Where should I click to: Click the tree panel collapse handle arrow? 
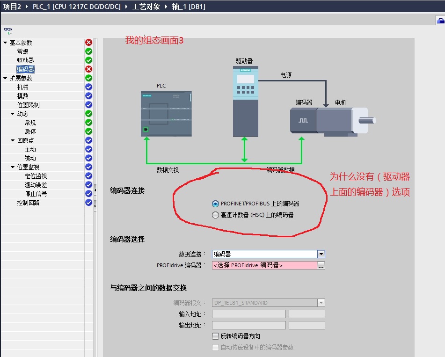pyautogui.click(x=95, y=189)
